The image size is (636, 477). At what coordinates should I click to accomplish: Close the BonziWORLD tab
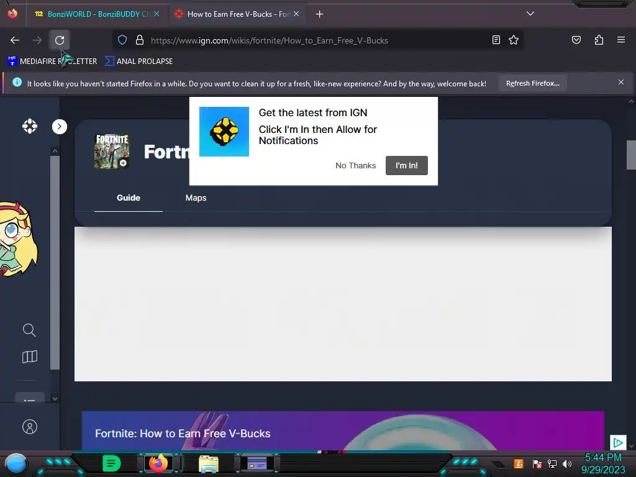(x=157, y=14)
